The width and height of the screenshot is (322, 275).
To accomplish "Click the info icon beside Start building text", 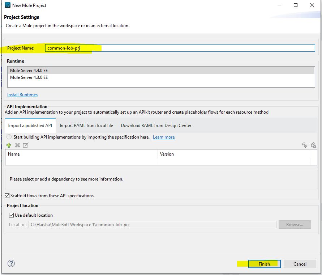I will (x=9, y=137).
